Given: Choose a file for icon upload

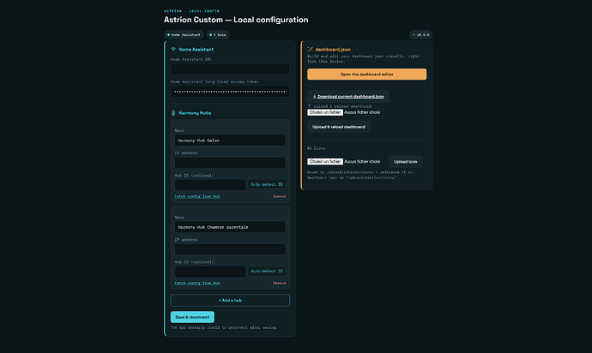Looking at the screenshot, I should click(325, 161).
